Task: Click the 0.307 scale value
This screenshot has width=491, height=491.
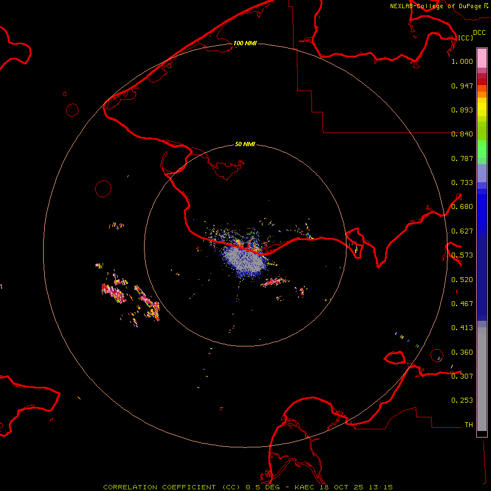Action: pyautogui.click(x=462, y=376)
